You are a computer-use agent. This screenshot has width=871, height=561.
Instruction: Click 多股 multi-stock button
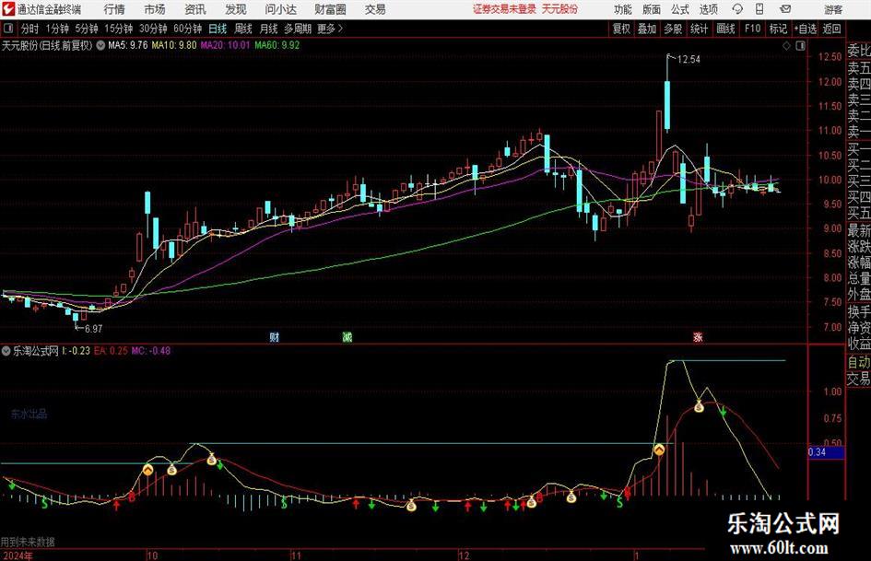coord(673,29)
